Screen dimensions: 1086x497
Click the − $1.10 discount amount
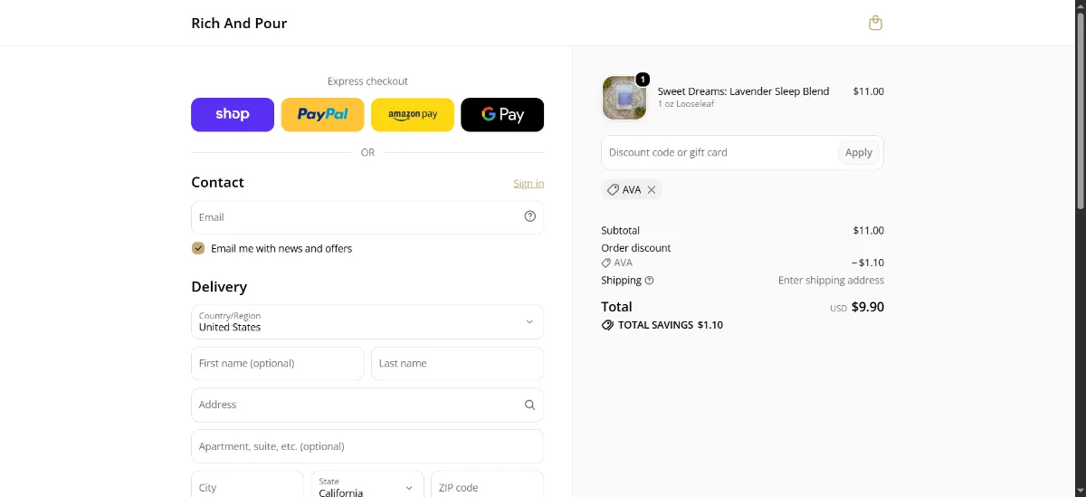pos(868,263)
